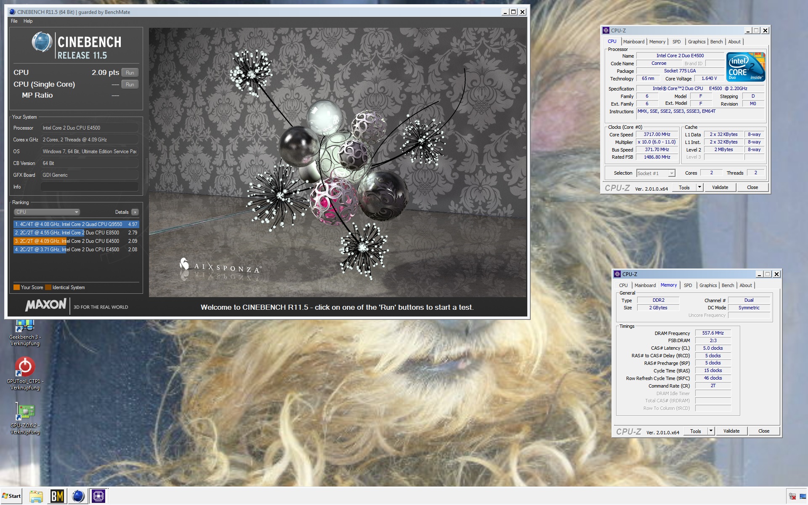Click the Core Speed 3717.00 MHz value
The width and height of the screenshot is (808, 505).
pyautogui.click(x=657, y=135)
